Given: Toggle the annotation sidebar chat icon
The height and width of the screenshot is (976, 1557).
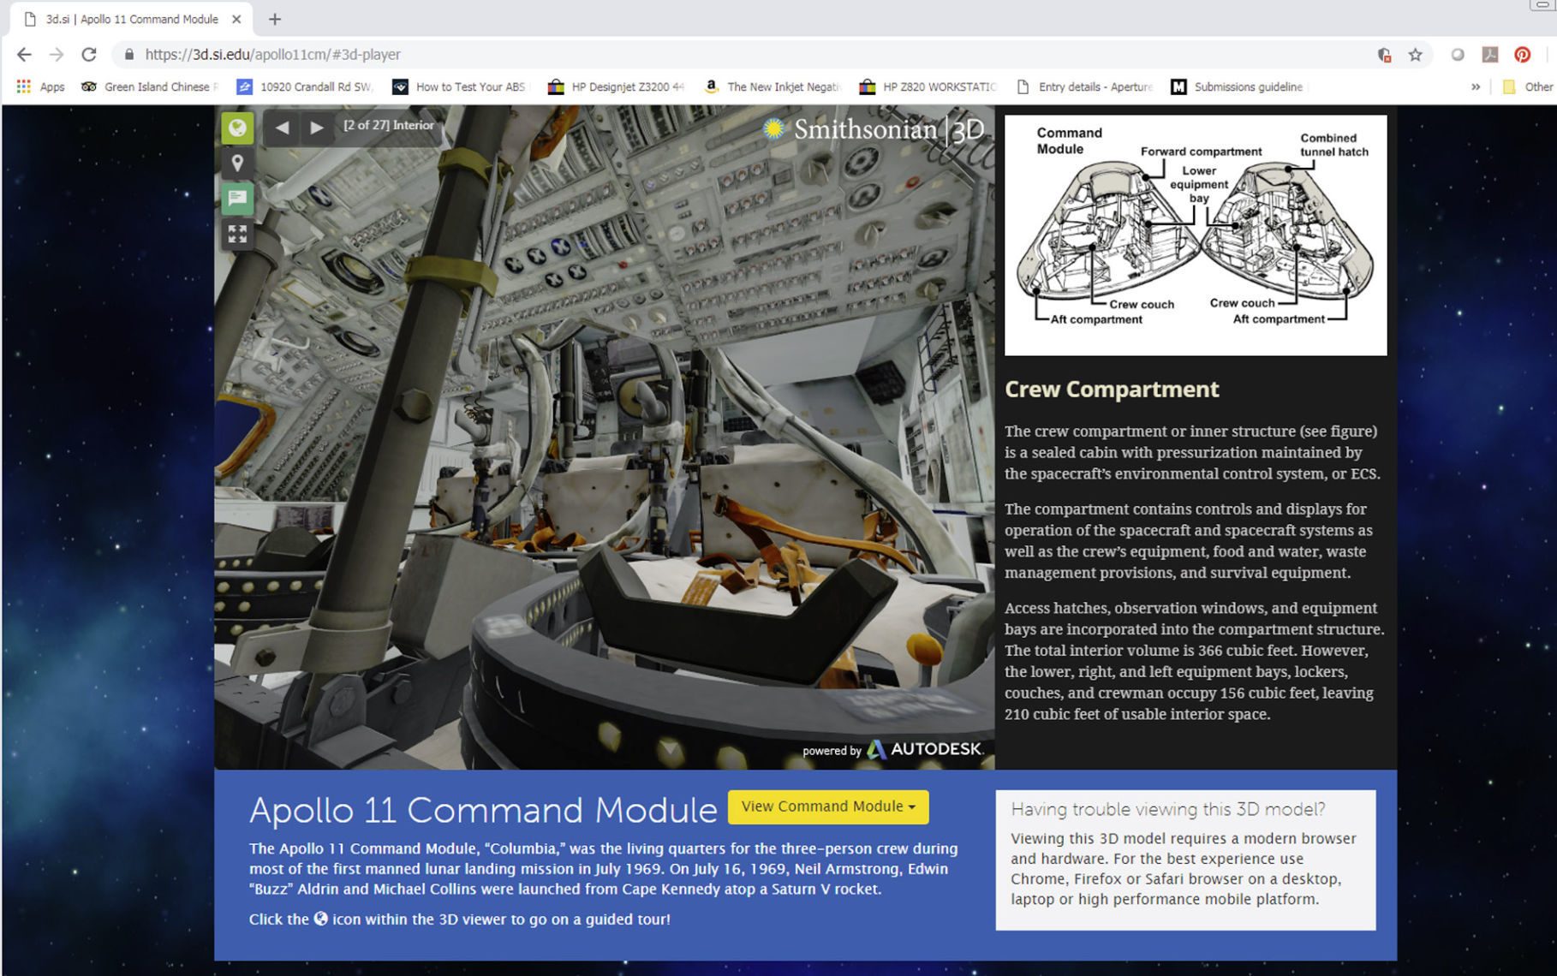Looking at the screenshot, I should tap(237, 199).
